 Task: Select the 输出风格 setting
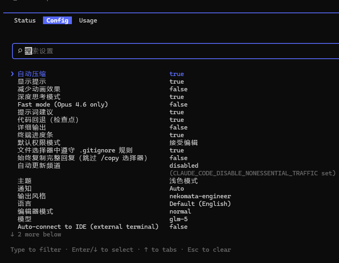(32, 196)
